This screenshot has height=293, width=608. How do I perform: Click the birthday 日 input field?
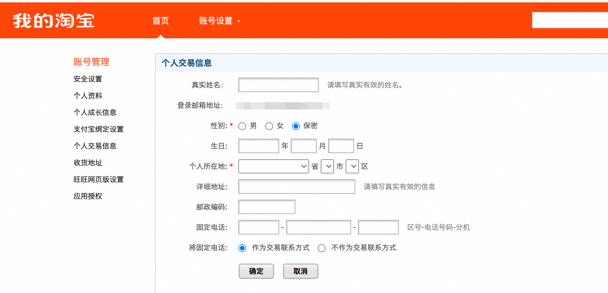tap(341, 146)
